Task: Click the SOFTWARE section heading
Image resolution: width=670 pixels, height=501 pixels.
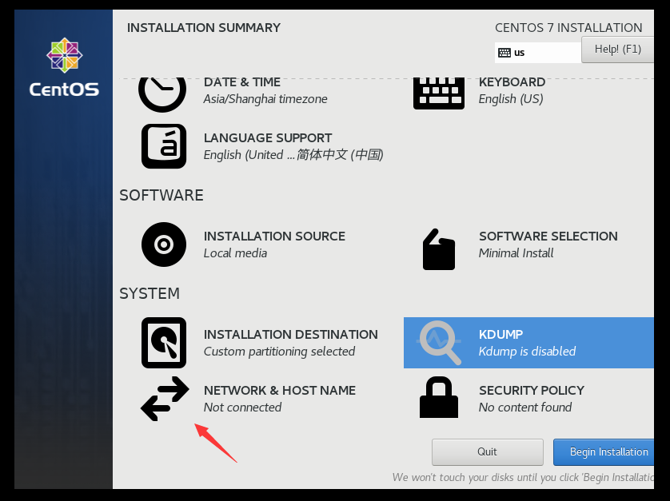Action: click(161, 195)
